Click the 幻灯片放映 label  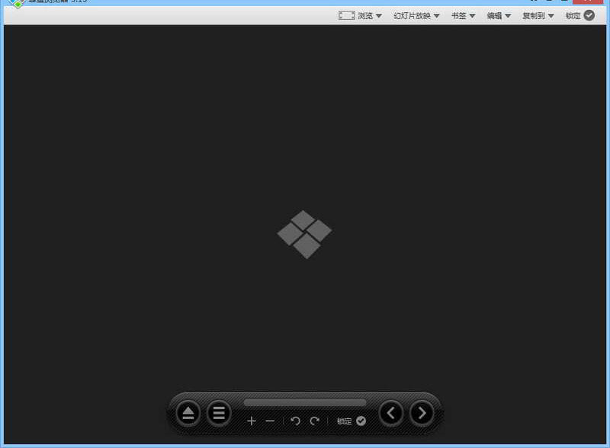point(412,16)
